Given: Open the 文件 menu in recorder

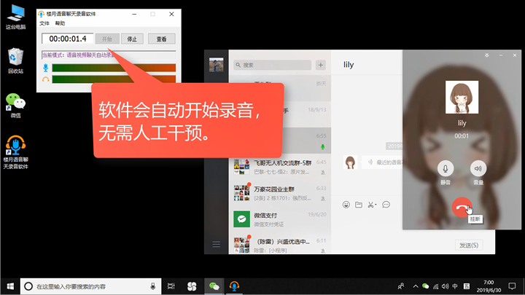Looking at the screenshot, I should coord(44,23).
